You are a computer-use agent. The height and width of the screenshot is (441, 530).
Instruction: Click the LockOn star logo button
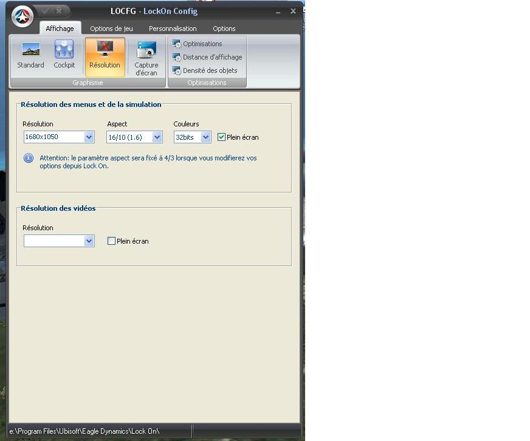22,17
